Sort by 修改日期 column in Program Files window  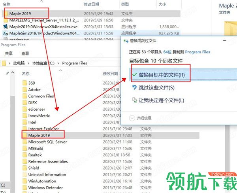coord(110,74)
